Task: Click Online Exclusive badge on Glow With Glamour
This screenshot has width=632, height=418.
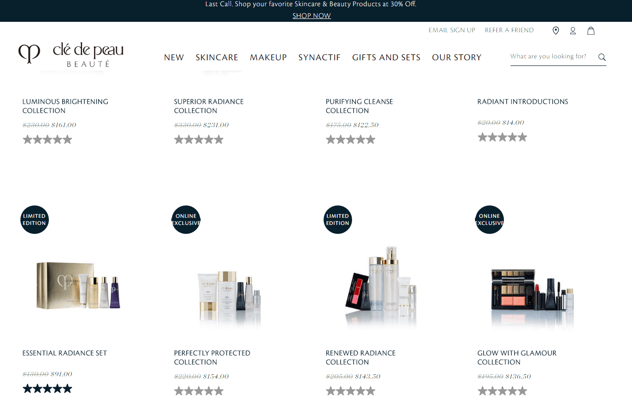Action: [489, 220]
